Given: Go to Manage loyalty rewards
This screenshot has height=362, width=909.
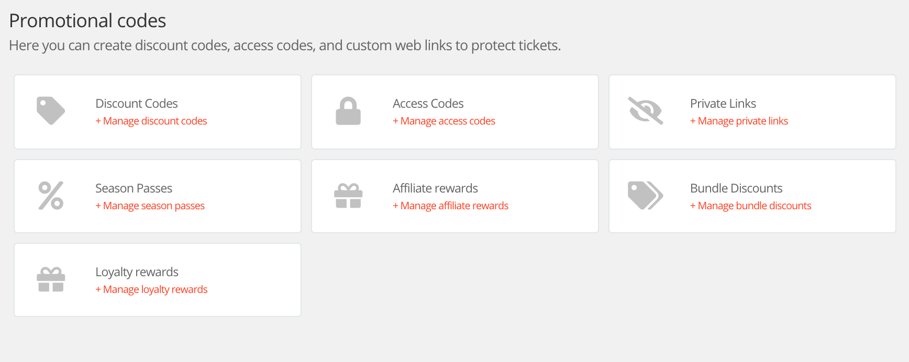Looking at the screenshot, I should pyautogui.click(x=151, y=289).
